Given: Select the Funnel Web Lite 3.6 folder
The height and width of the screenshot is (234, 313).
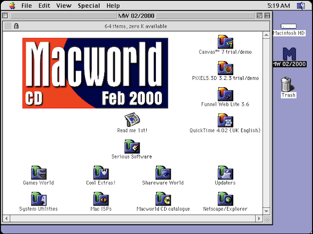Looking at the screenshot, I should point(225,94).
